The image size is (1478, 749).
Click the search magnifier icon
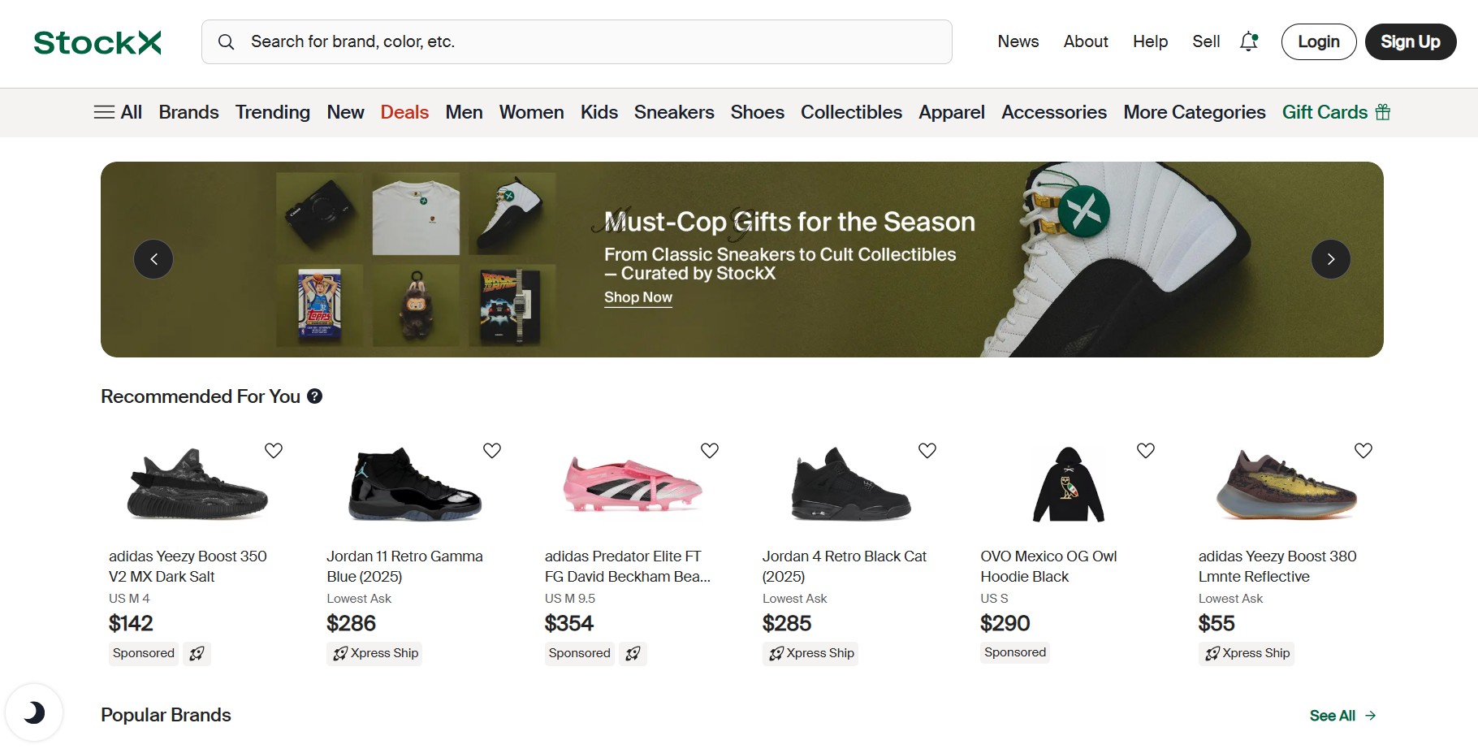227,41
